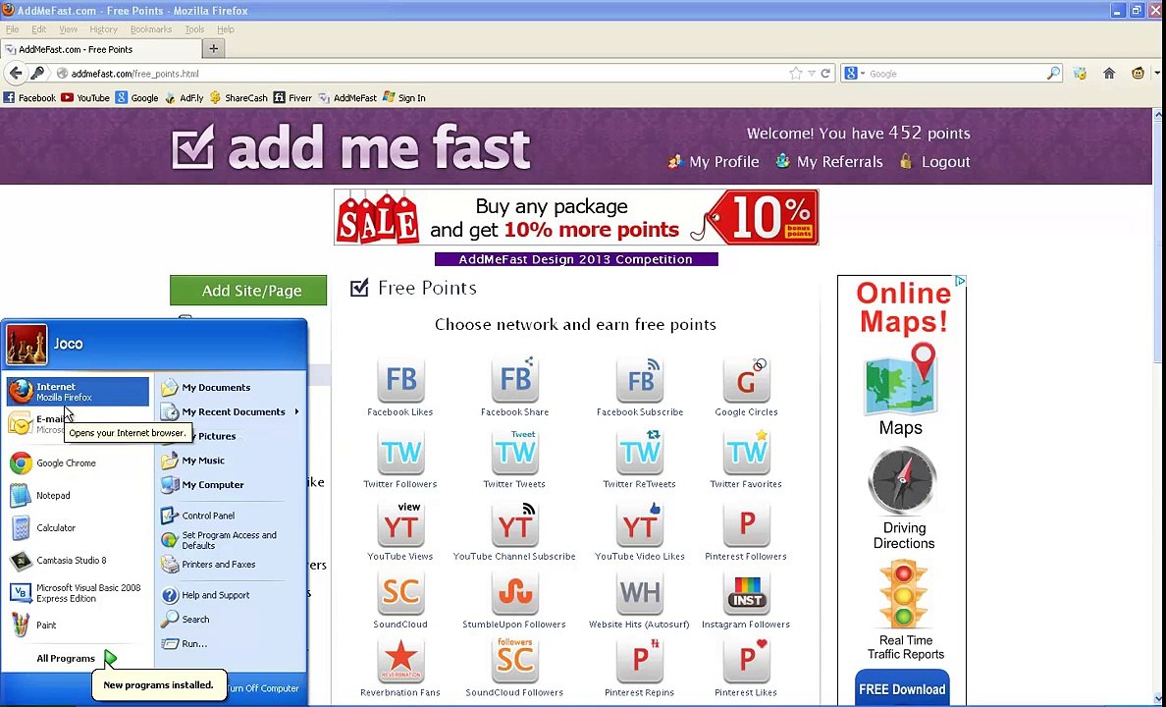Click the FREE Download ad button

point(902,688)
